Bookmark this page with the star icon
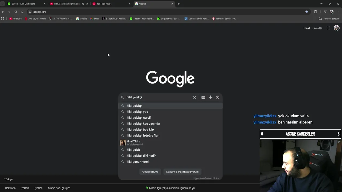Image resolution: width=342 pixels, height=192 pixels. tap(306, 12)
